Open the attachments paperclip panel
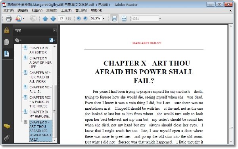 click(7, 138)
